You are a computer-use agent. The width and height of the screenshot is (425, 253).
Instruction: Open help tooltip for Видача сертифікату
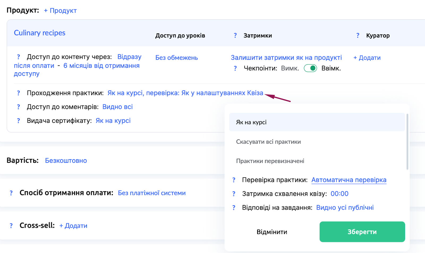18,121
